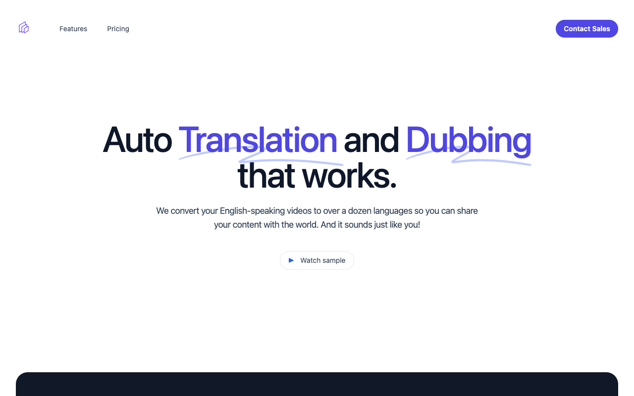
Task: Click the headline word "Dubbing"
Action: pyautogui.click(x=469, y=141)
